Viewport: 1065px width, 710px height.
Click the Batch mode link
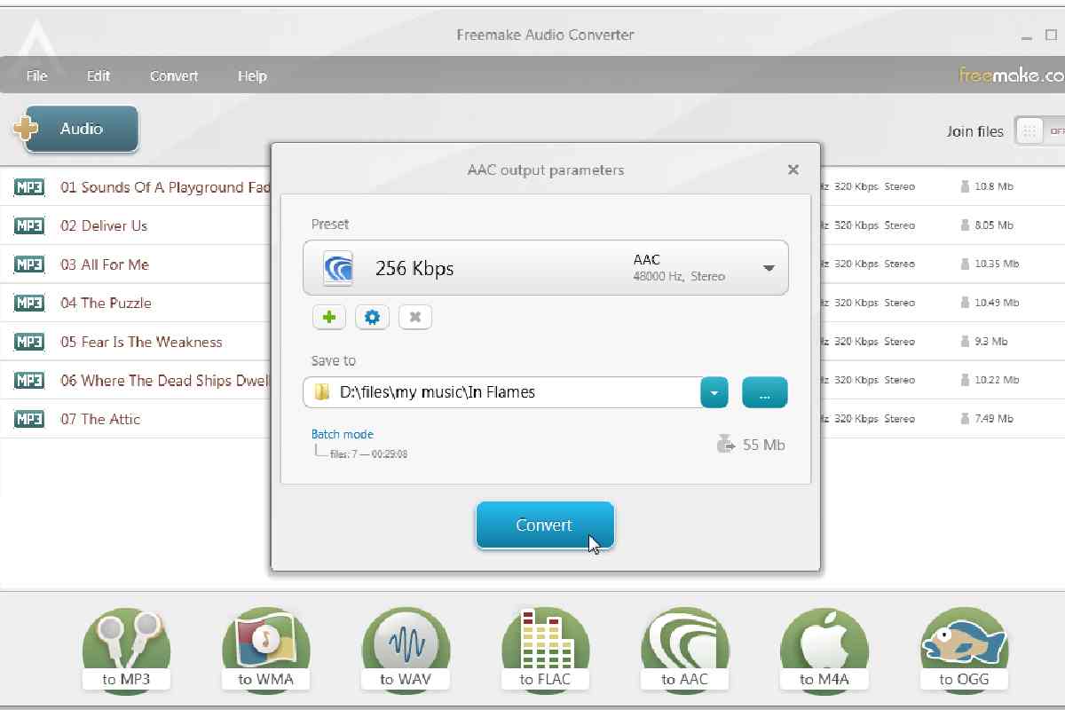click(342, 434)
